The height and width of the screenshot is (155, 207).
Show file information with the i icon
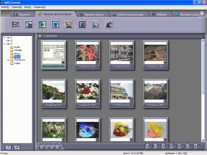pyautogui.click(x=195, y=146)
